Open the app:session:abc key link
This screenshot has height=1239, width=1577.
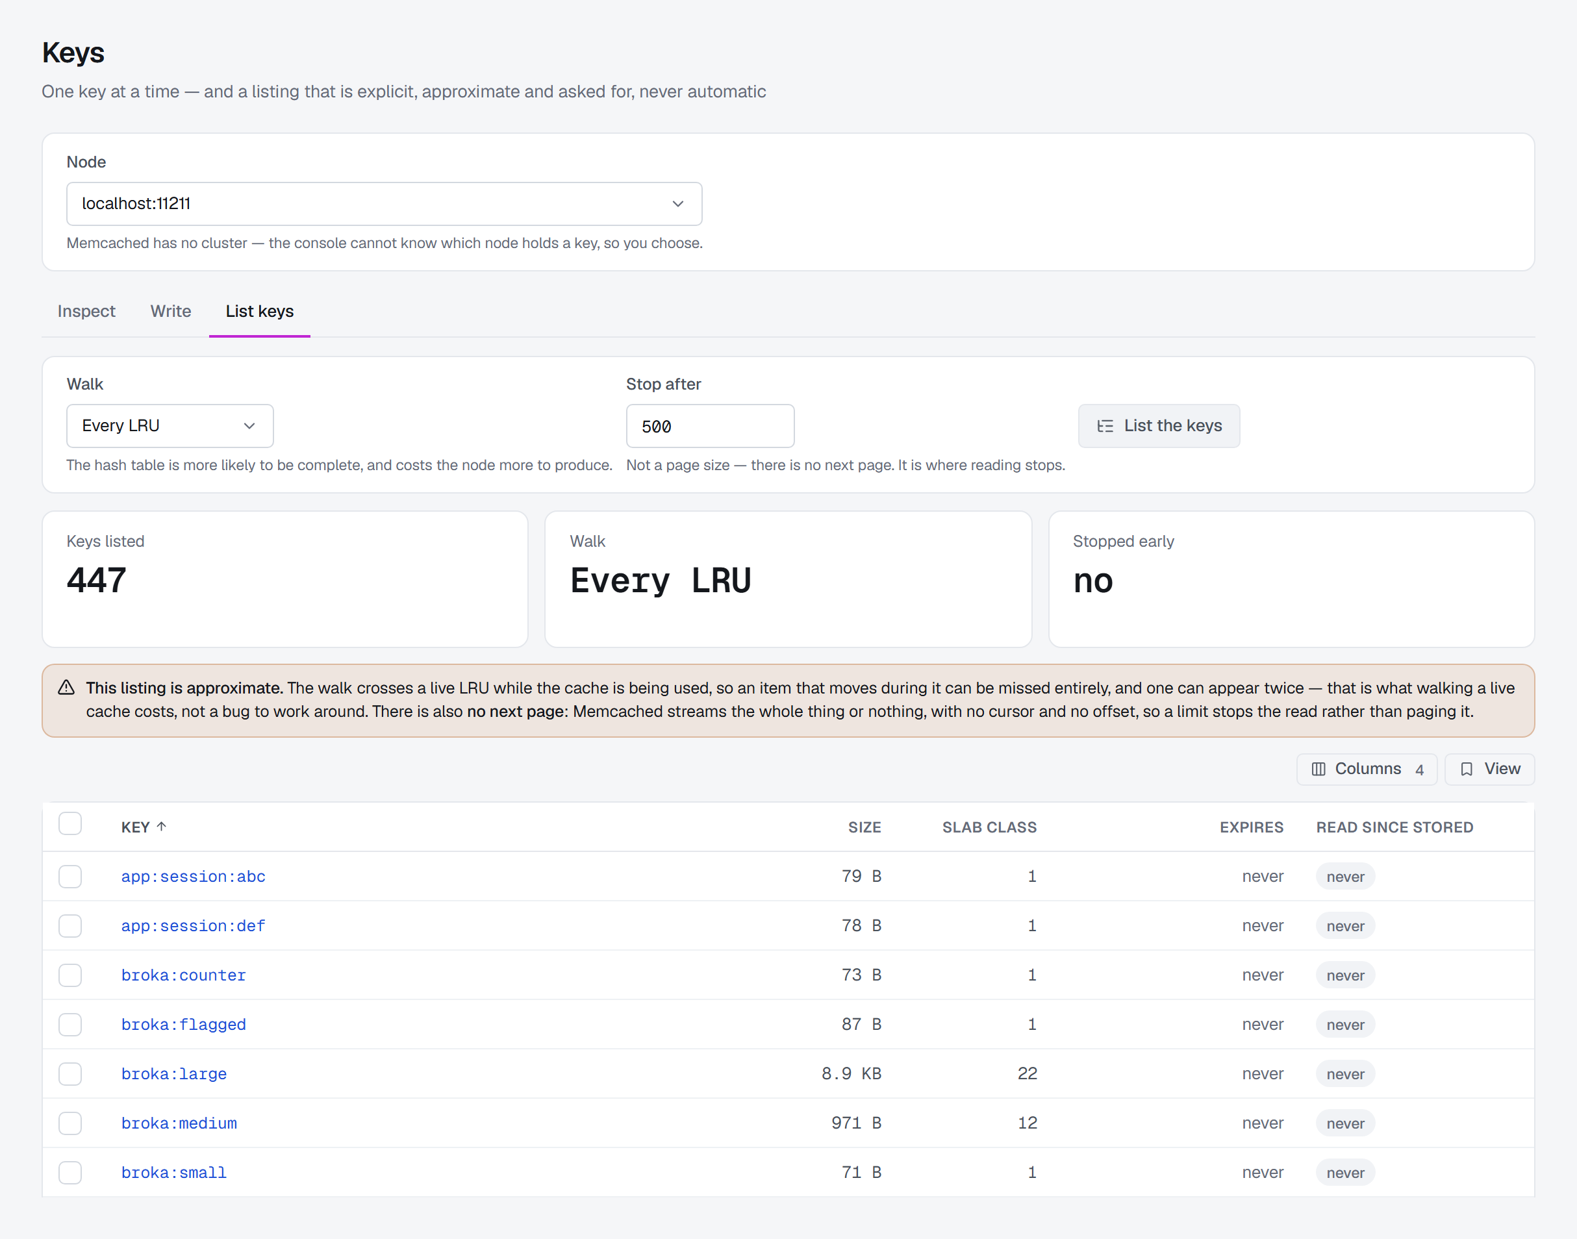coord(193,876)
